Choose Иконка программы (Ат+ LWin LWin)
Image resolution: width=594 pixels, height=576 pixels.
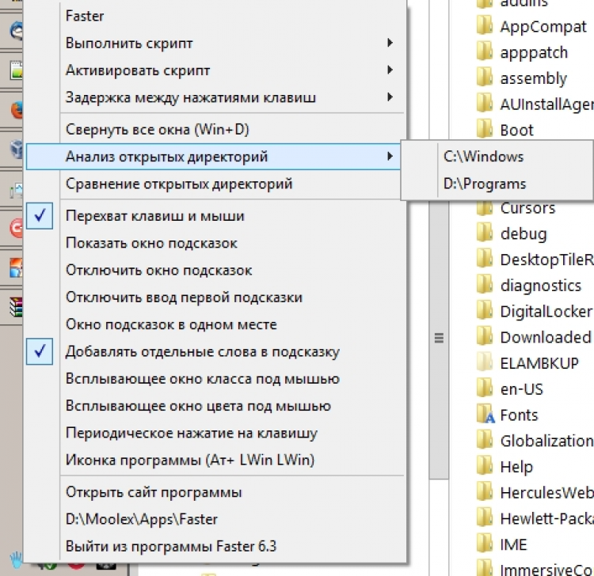coord(215,460)
